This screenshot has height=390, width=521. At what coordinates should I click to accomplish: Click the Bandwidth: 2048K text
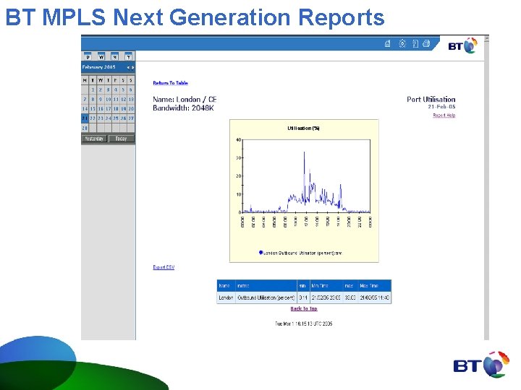pos(183,108)
